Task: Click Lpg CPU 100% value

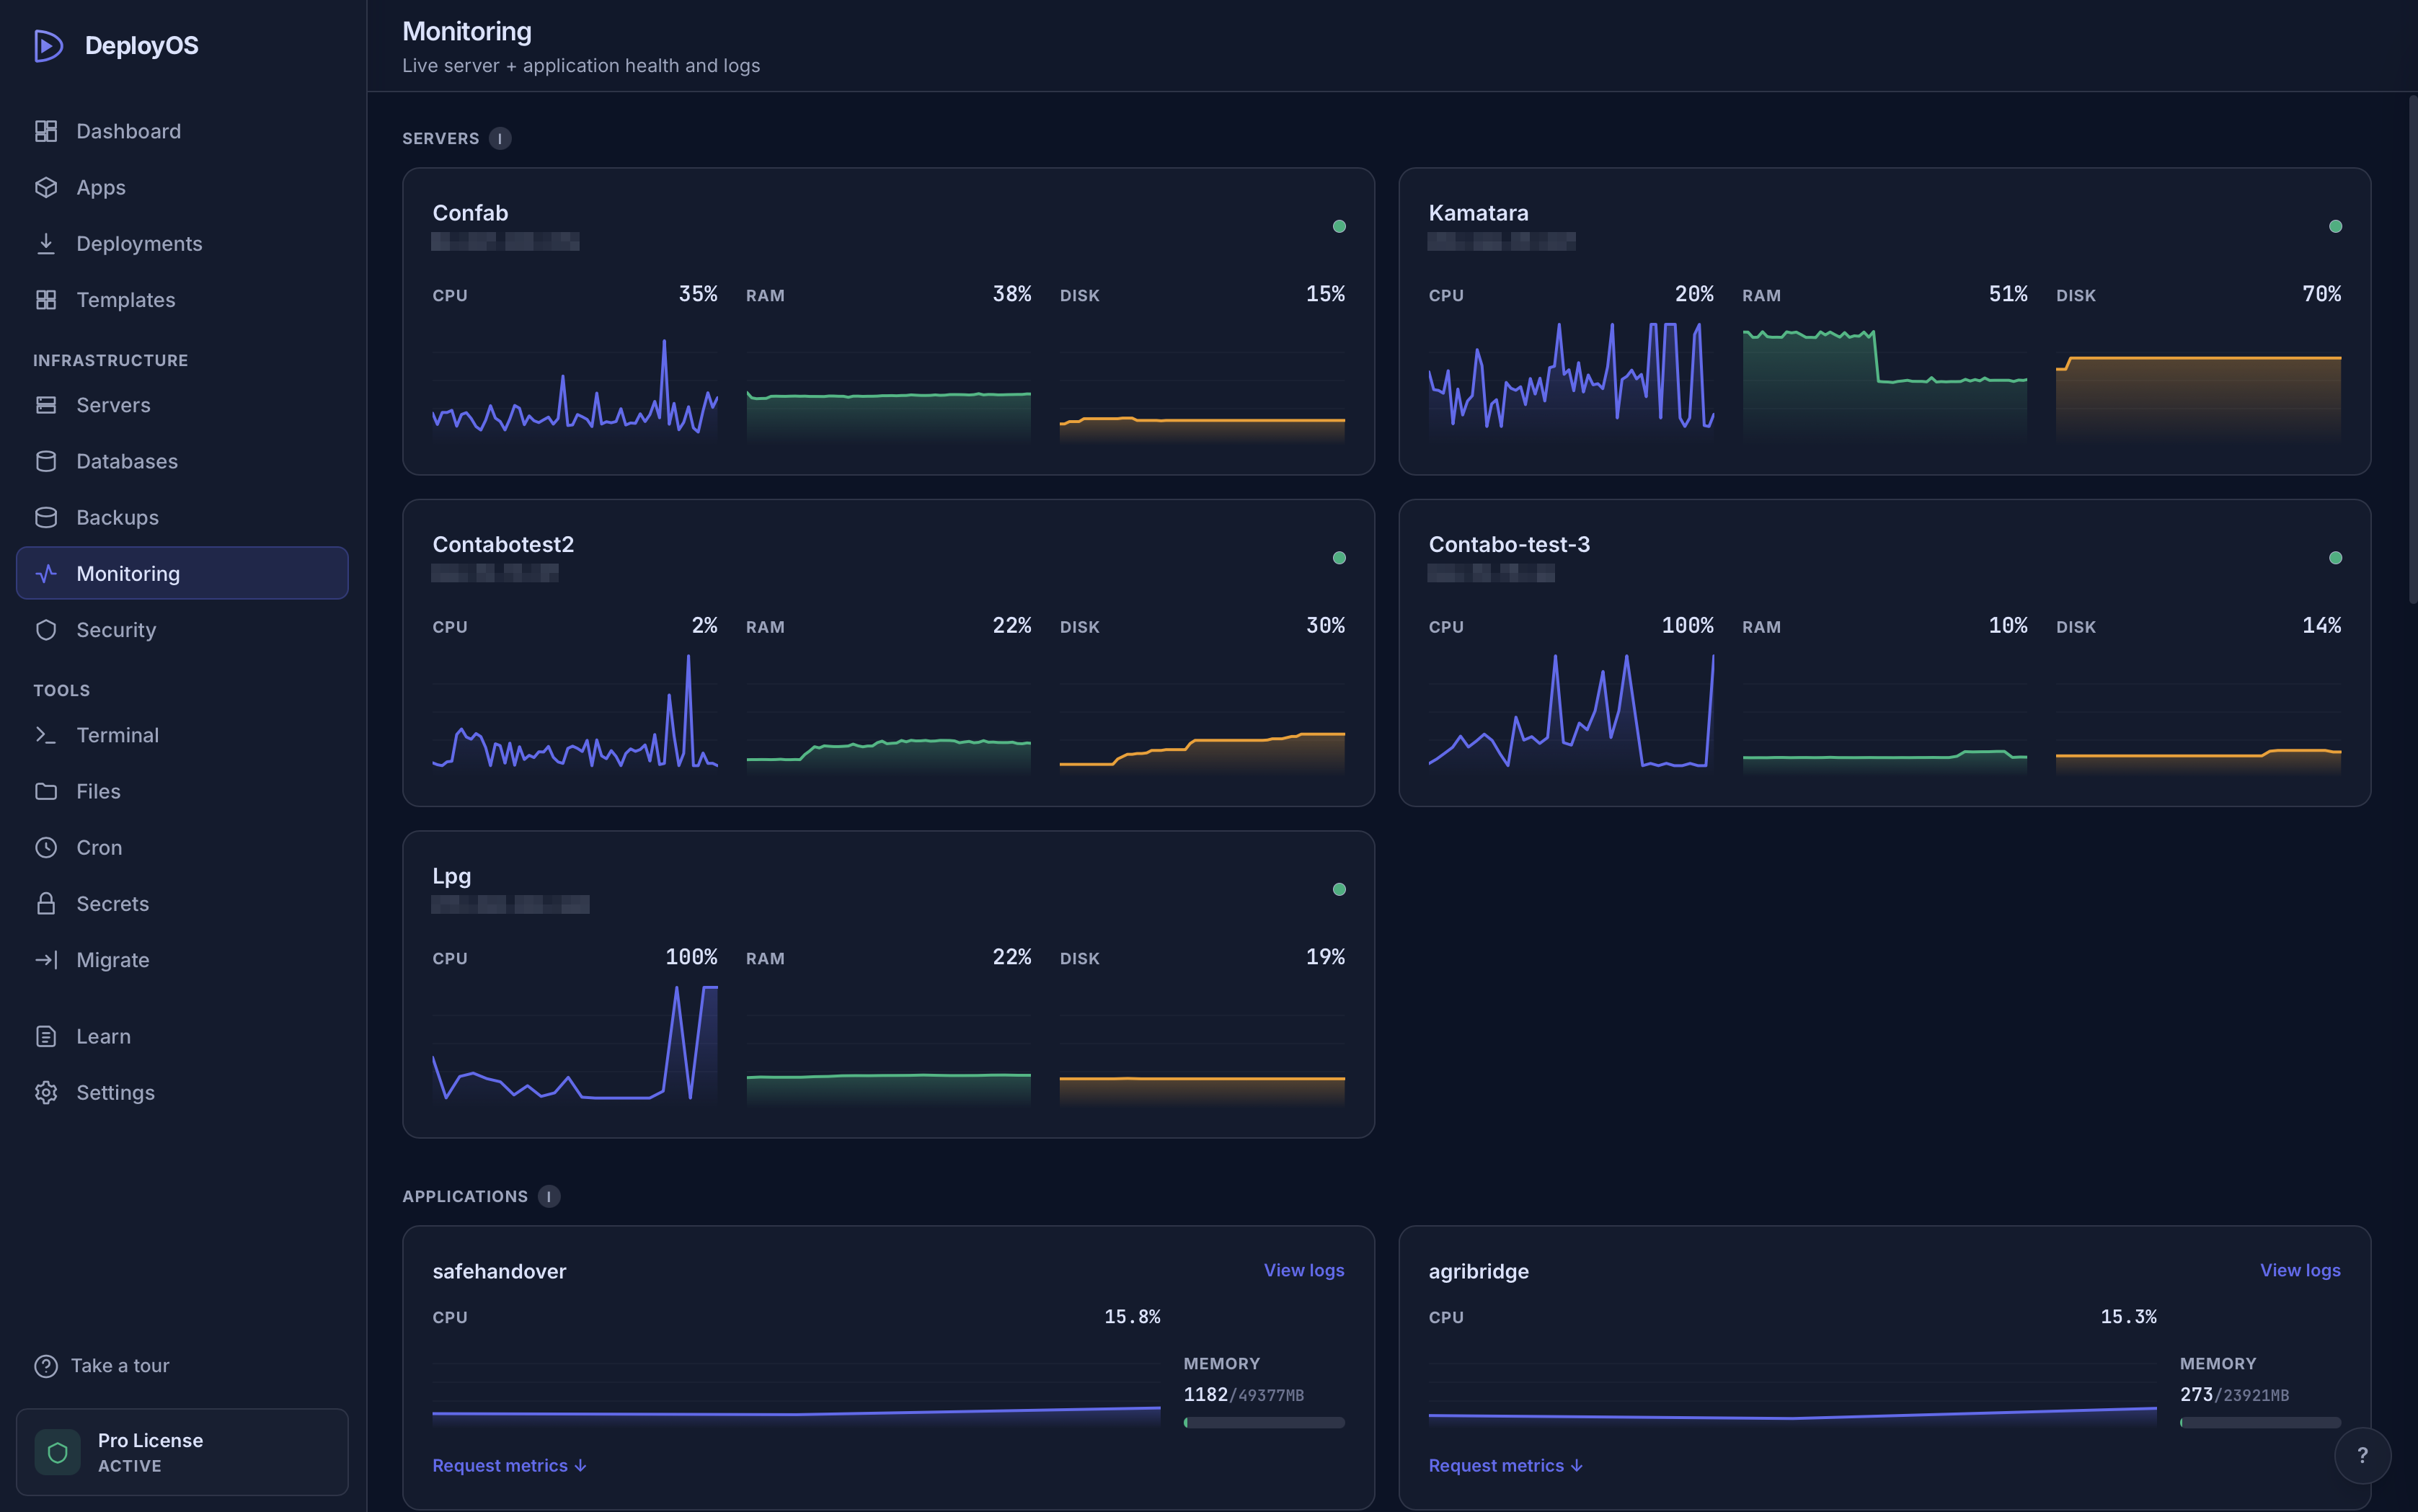Action: tap(691, 957)
